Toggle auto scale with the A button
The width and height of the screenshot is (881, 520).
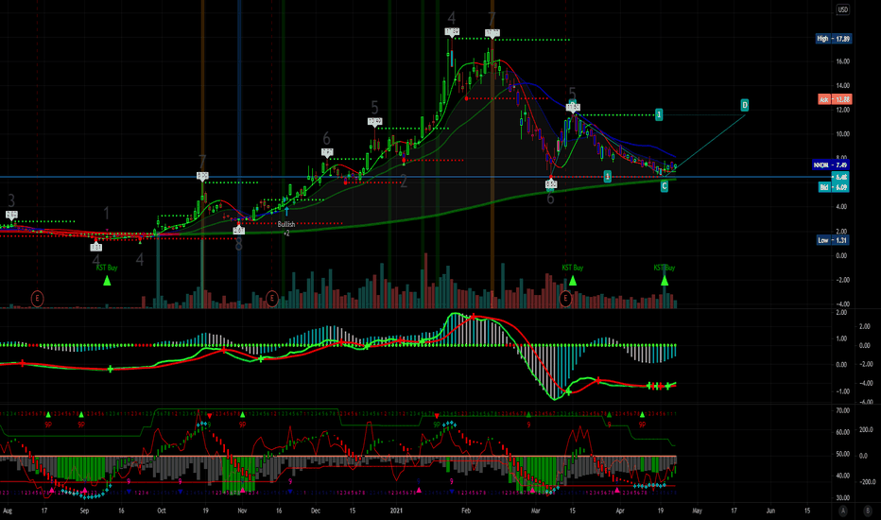pyautogui.click(x=843, y=511)
